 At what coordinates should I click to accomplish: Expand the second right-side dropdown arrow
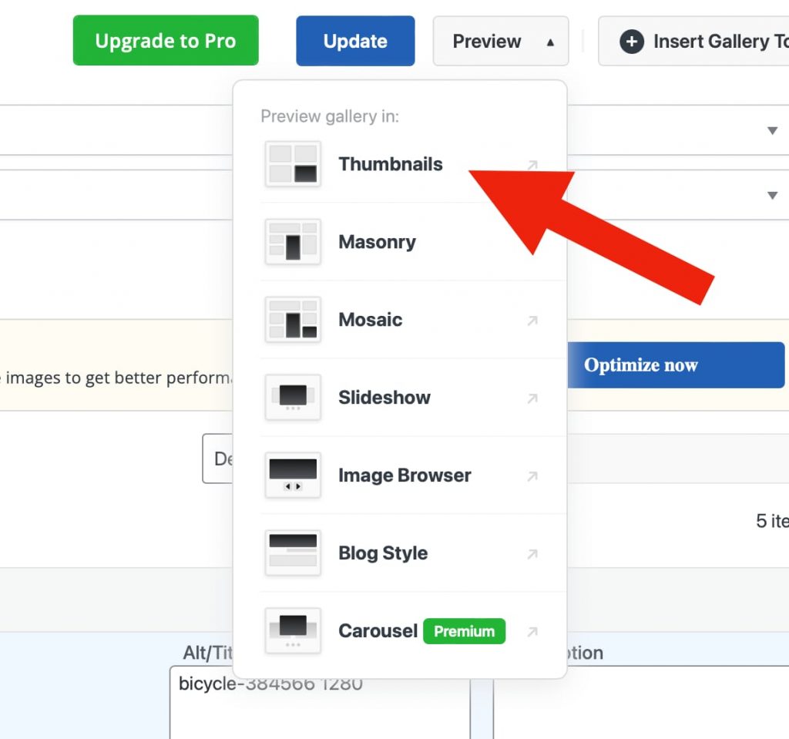pos(772,196)
